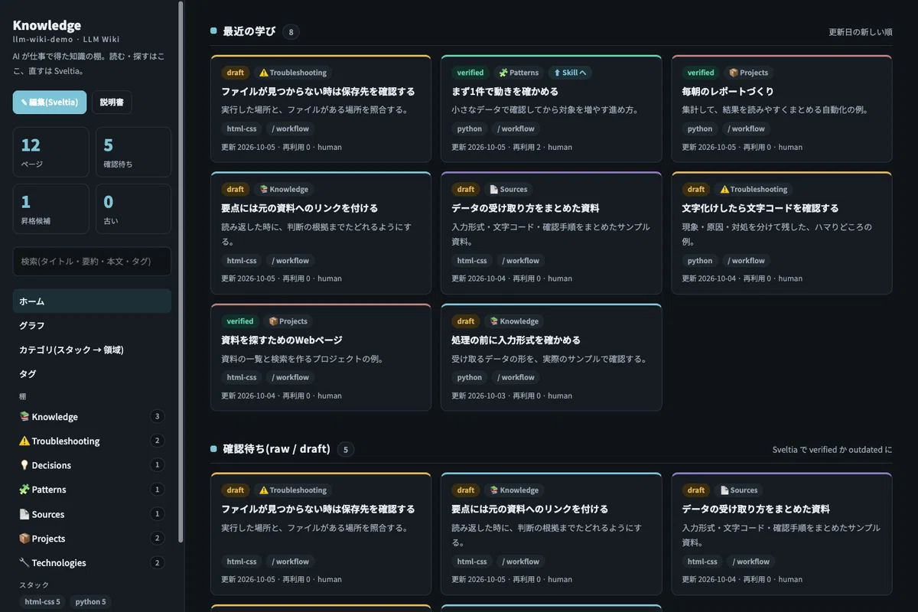Viewport: 918px width, 612px height.
Task: Click the 12 ページ stat card
Action: tap(51, 152)
